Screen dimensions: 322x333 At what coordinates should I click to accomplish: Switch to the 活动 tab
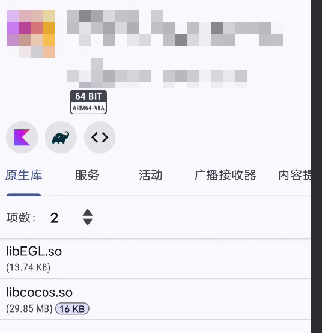click(151, 175)
